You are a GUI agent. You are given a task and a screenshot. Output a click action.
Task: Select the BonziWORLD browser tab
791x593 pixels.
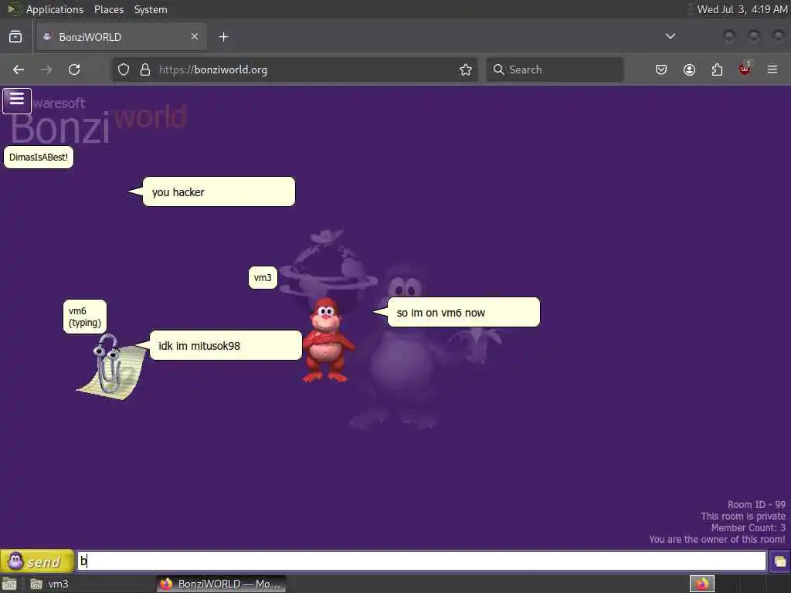[121, 37]
